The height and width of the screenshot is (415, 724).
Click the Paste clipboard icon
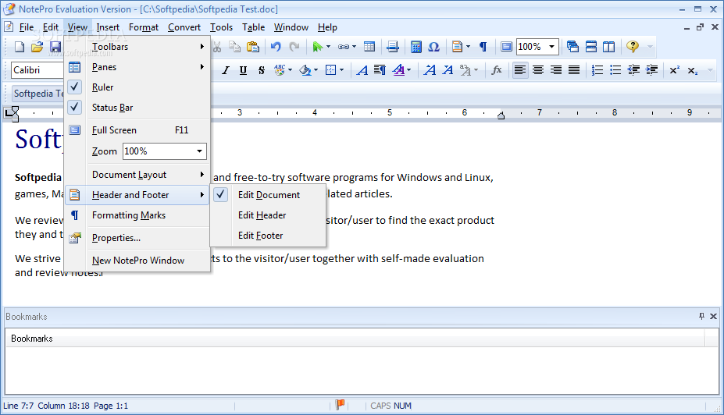[x=252, y=47]
